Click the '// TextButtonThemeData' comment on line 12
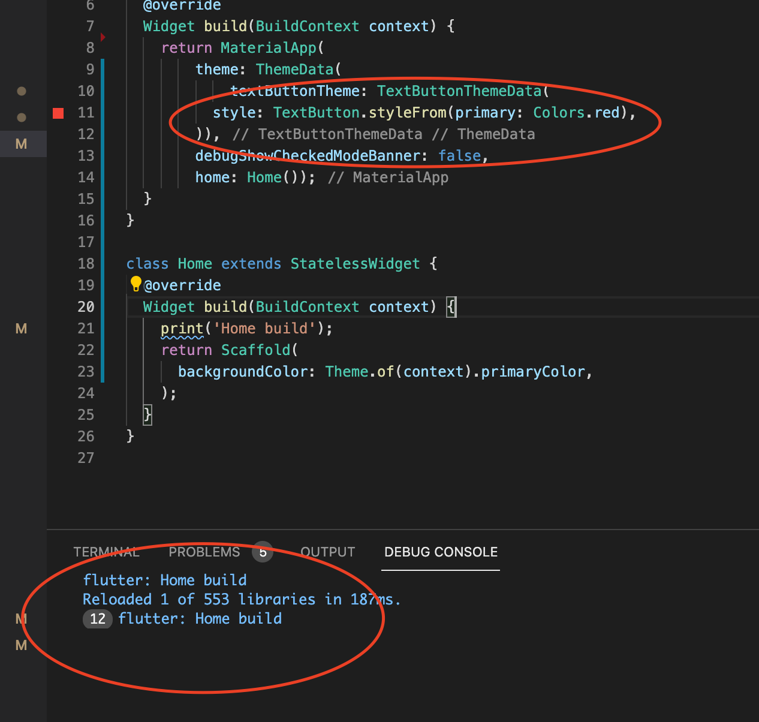The image size is (759, 722). [x=327, y=134]
